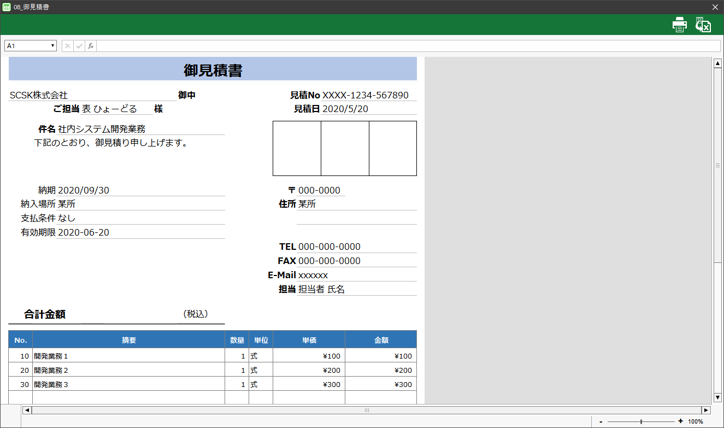Click the horizontal scrollbar right arrow
This screenshot has width=724, height=428.
tap(706, 410)
